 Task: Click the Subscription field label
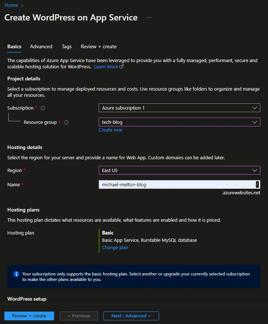point(20,108)
